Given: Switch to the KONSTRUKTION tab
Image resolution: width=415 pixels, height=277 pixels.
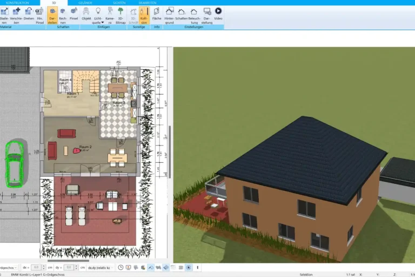Looking at the screenshot, I should pyautogui.click(x=17, y=3).
